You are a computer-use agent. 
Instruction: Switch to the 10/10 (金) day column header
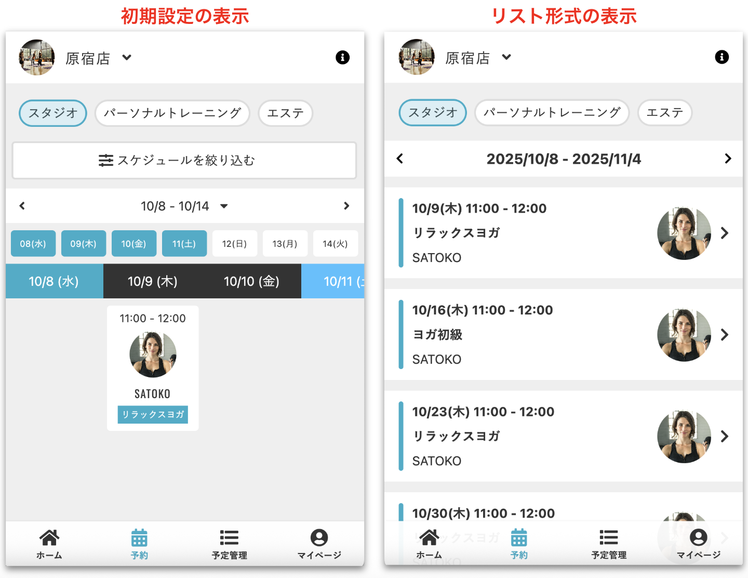click(x=251, y=281)
